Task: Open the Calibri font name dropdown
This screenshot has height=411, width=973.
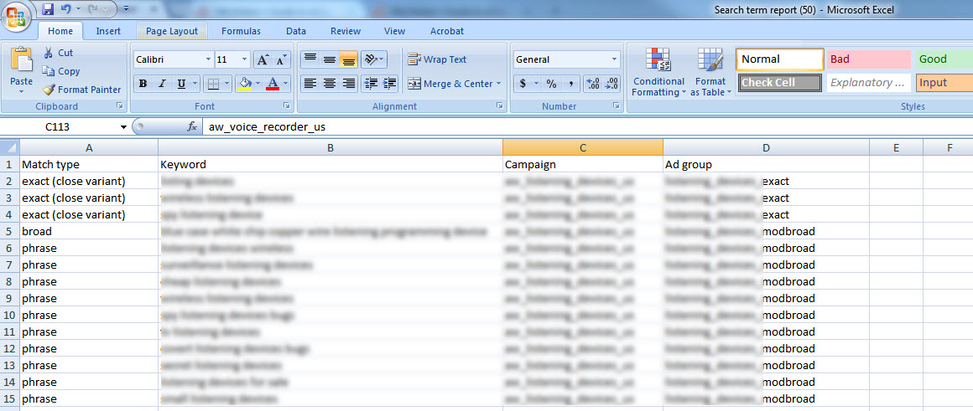Action: pos(208,59)
